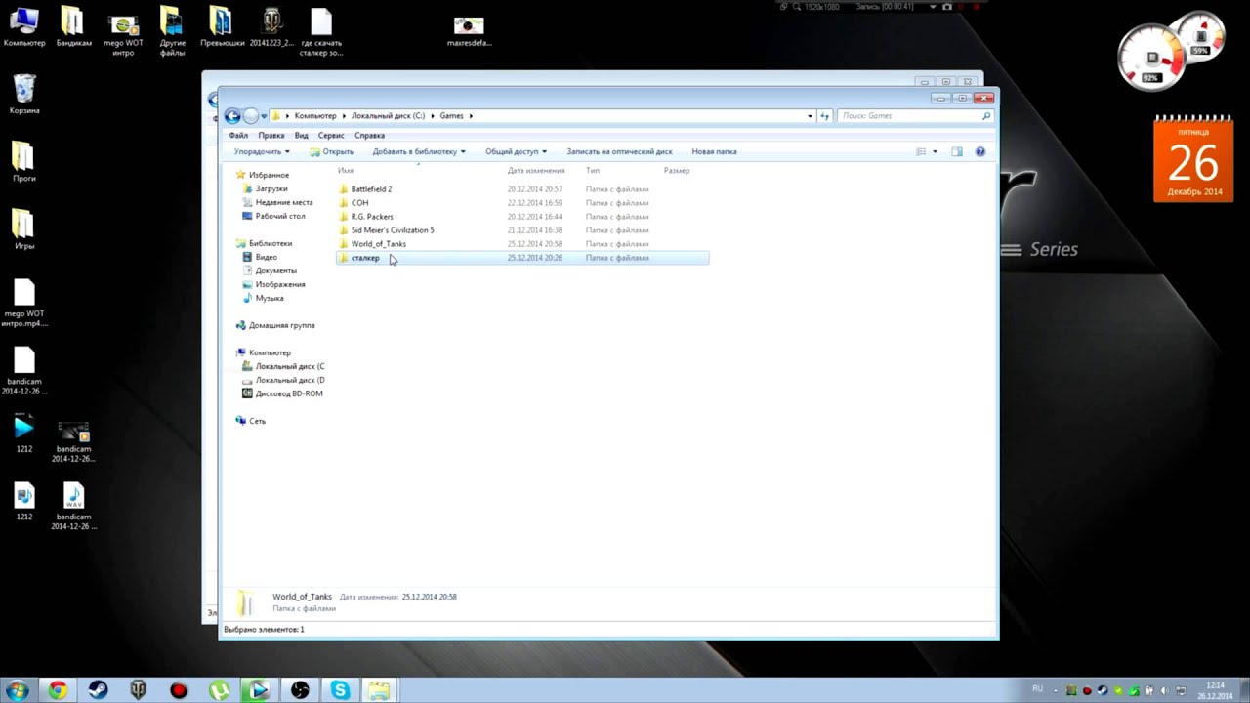Select the Превьюшки desktop folder
Viewport: 1250px width, 703px height.
tap(222, 27)
